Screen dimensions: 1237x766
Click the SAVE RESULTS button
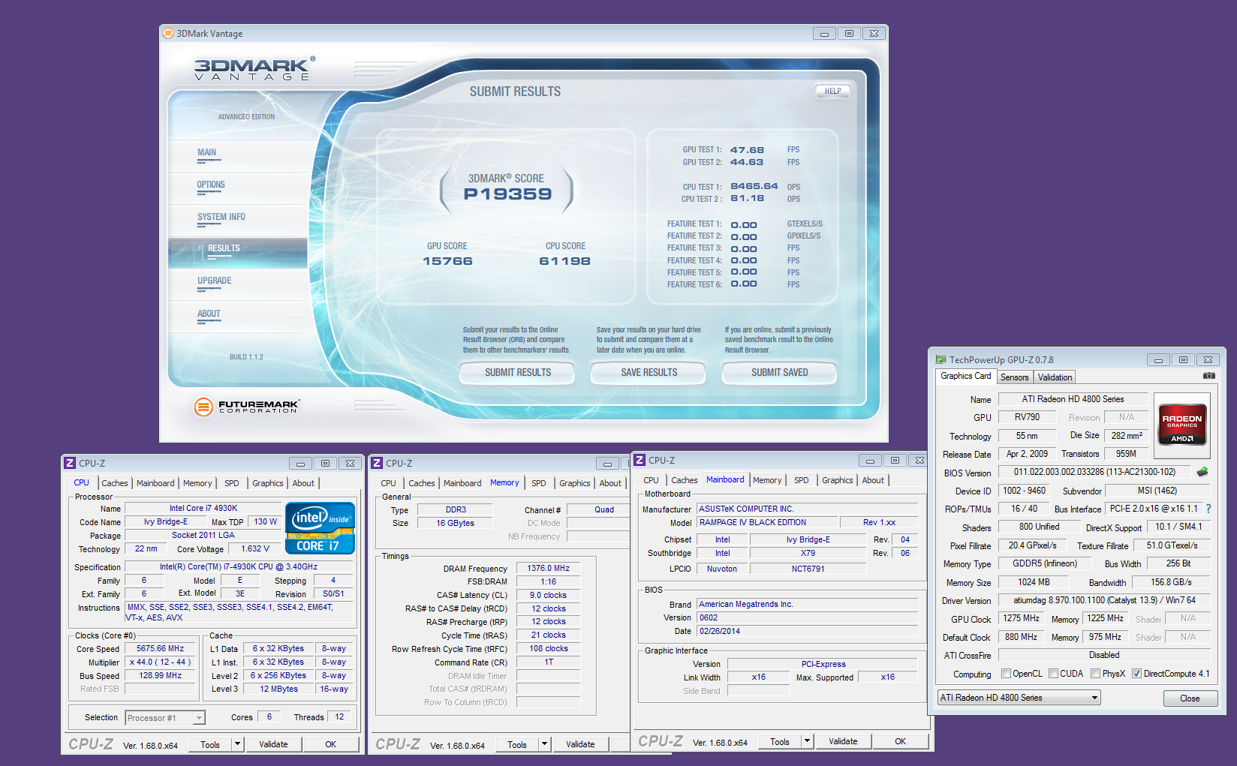[x=649, y=373]
